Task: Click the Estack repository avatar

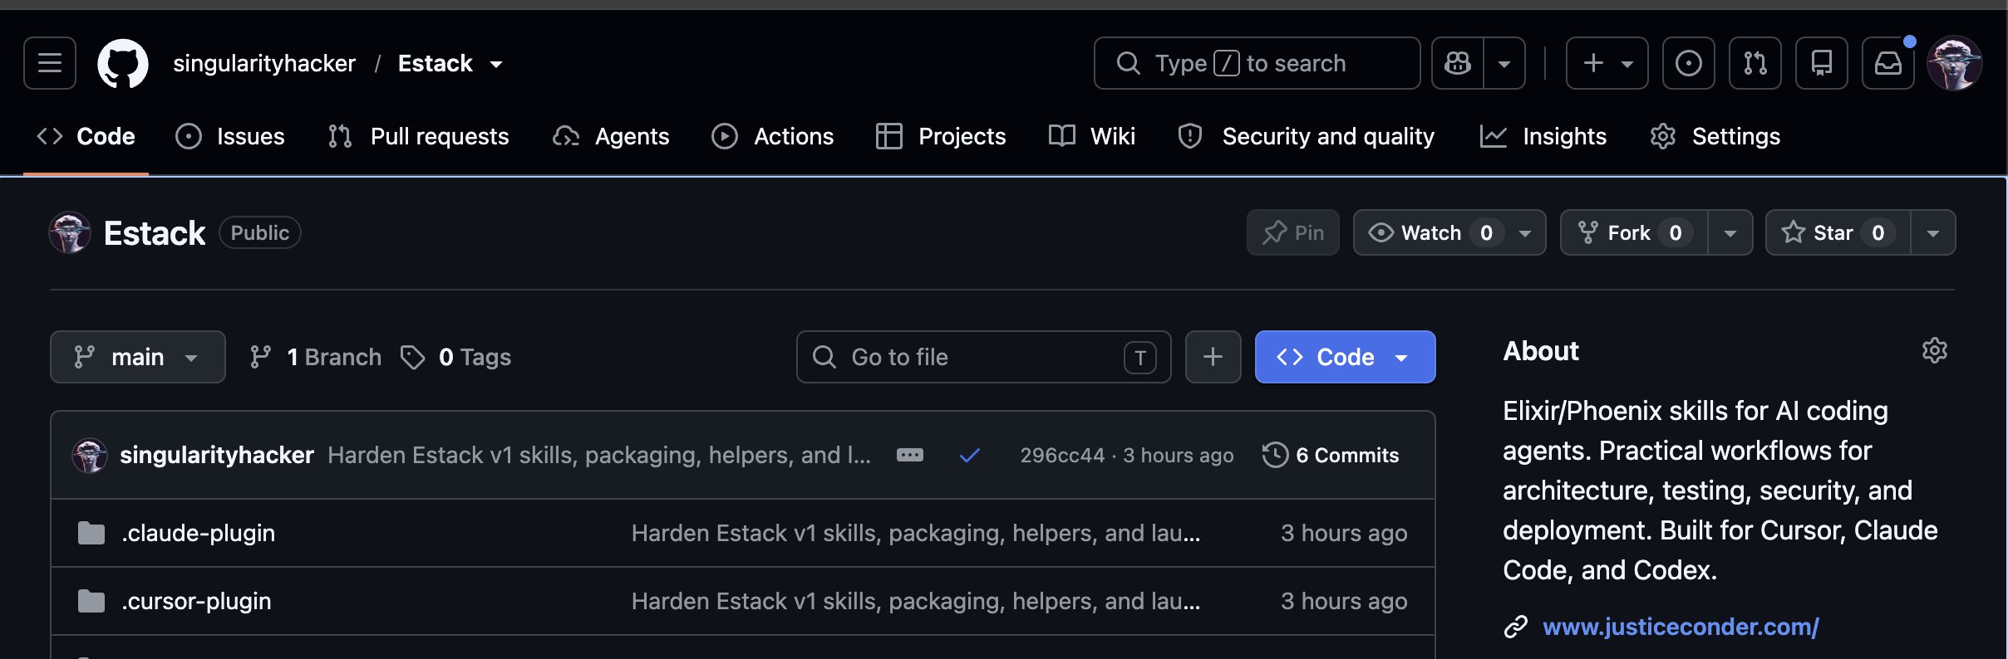Action: [x=70, y=232]
